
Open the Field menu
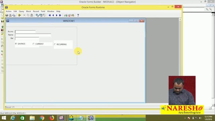pos(43,11)
